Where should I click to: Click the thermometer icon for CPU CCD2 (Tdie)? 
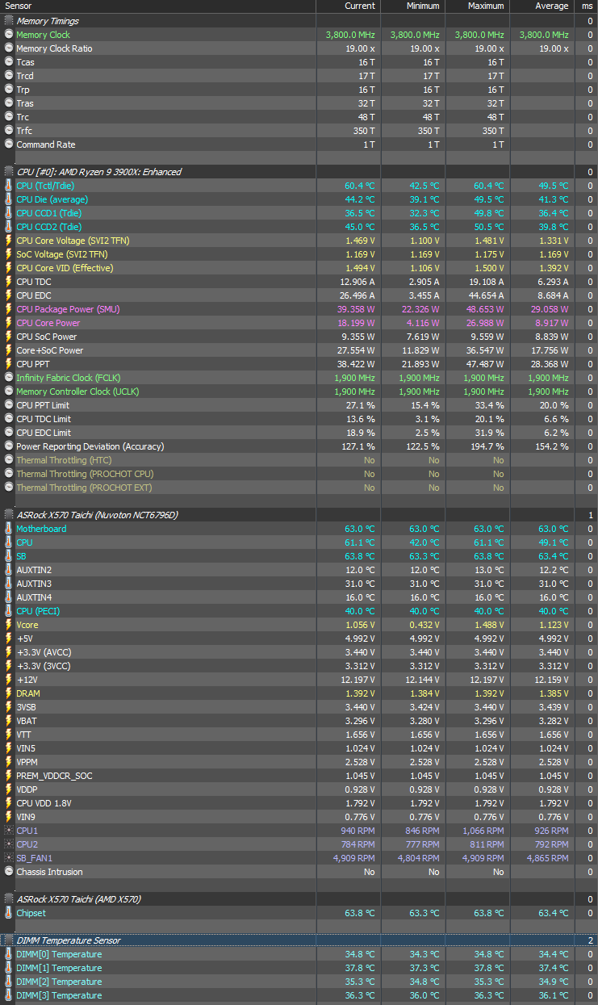9,227
